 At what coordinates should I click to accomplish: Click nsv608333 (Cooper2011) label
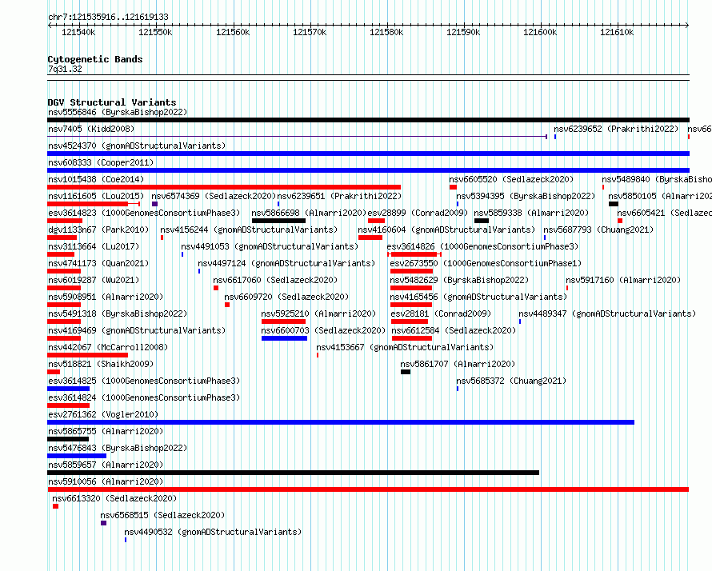(x=101, y=162)
